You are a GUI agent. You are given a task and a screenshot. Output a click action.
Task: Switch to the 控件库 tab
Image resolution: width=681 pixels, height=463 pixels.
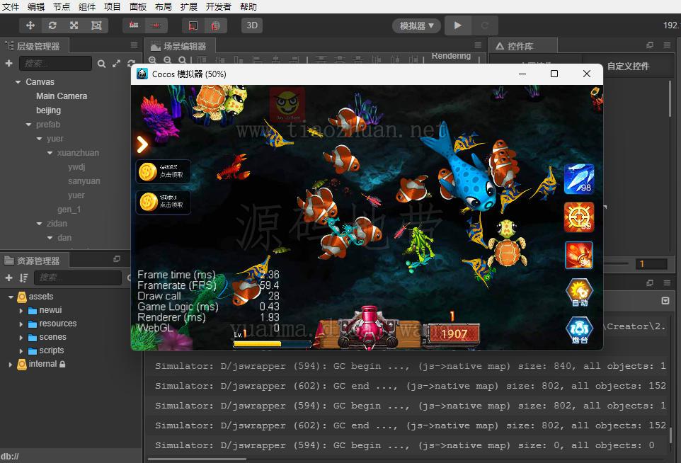(523, 46)
